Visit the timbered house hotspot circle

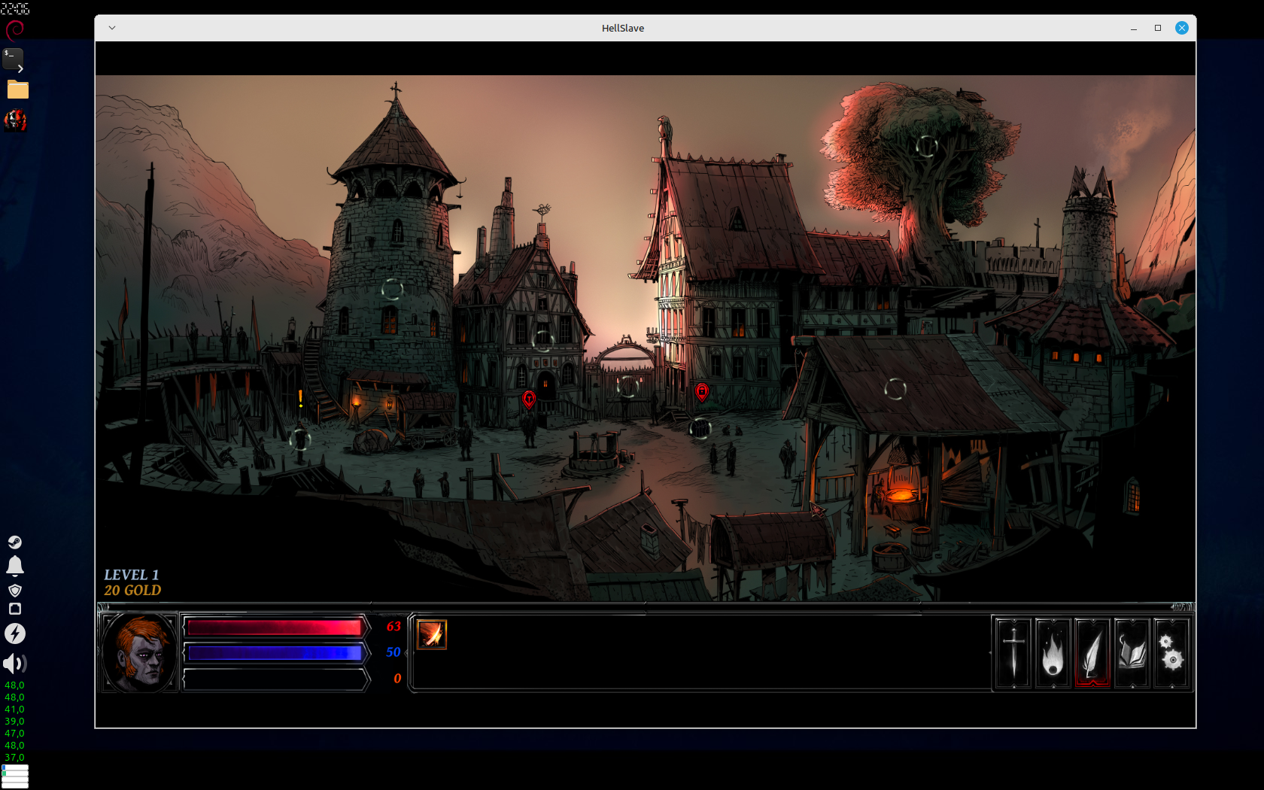pos(542,341)
